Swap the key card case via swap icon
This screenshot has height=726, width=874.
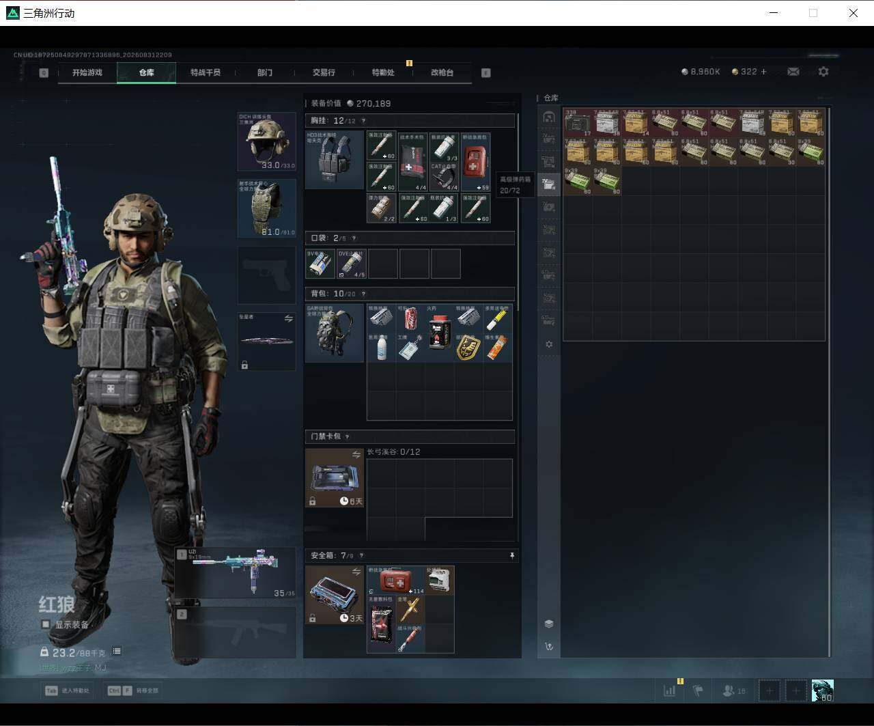click(x=356, y=455)
